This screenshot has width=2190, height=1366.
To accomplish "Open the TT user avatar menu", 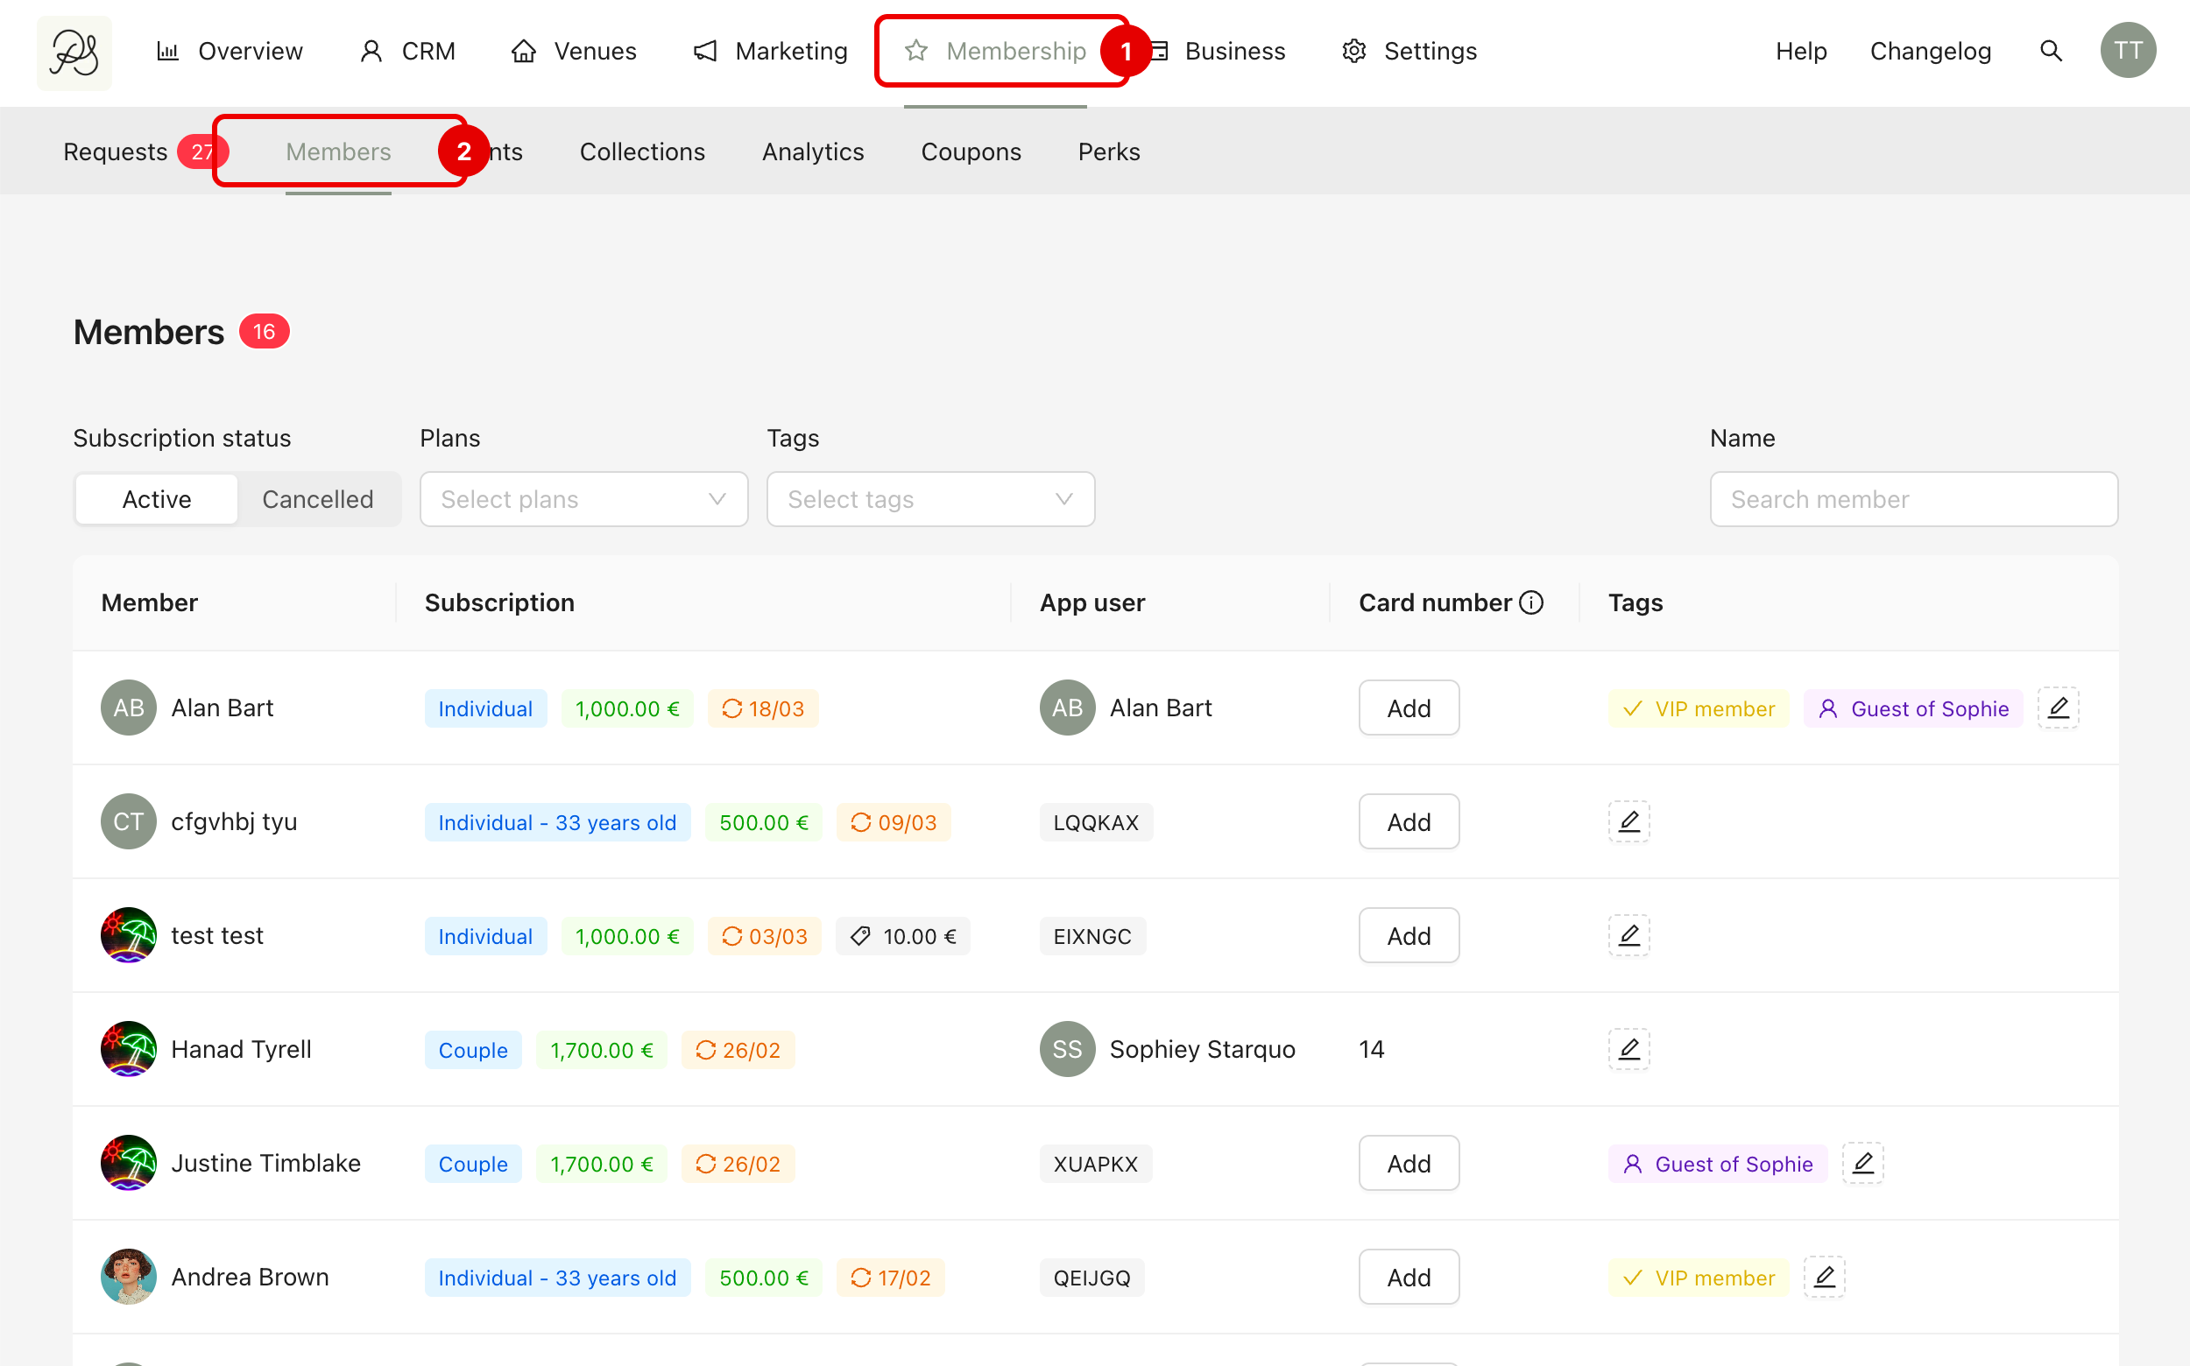I will tap(2127, 51).
